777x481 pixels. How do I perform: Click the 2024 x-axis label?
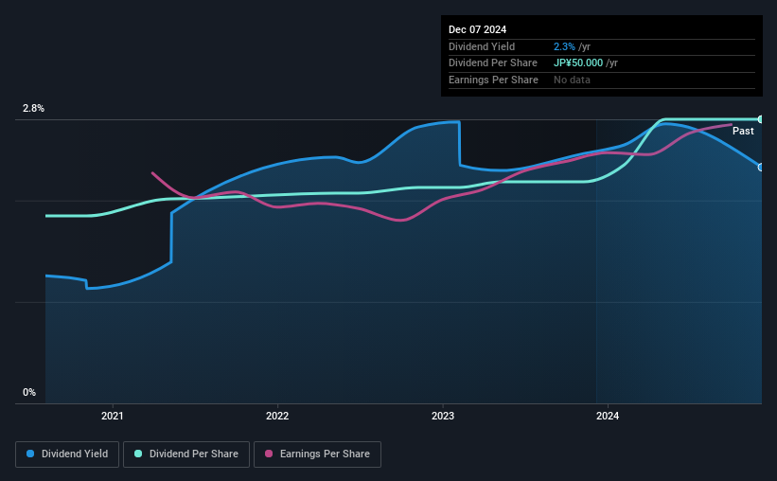pyautogui.click(x=608, y=416)
